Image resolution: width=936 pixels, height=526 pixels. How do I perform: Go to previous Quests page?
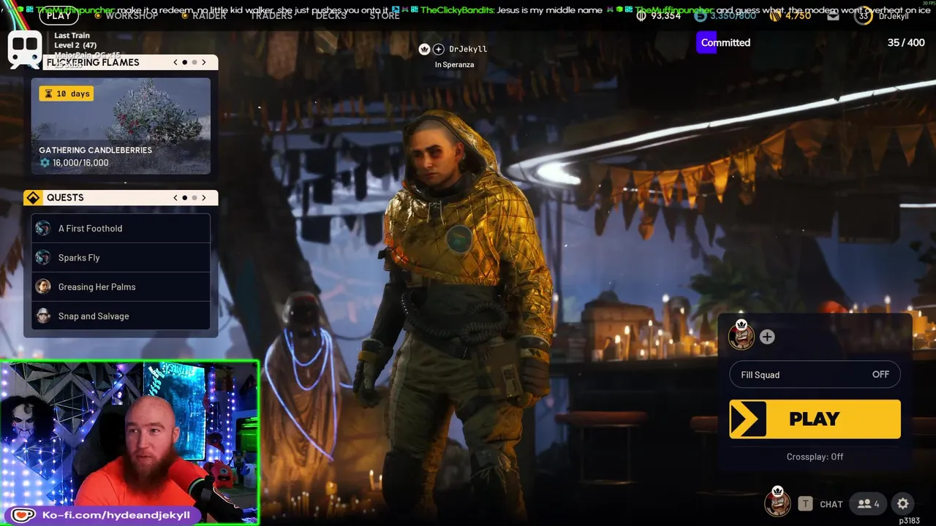tap(175, 197)
